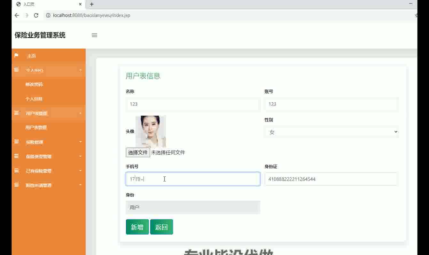
Task: Click the 头像 field label
Action: click(130, 131)
